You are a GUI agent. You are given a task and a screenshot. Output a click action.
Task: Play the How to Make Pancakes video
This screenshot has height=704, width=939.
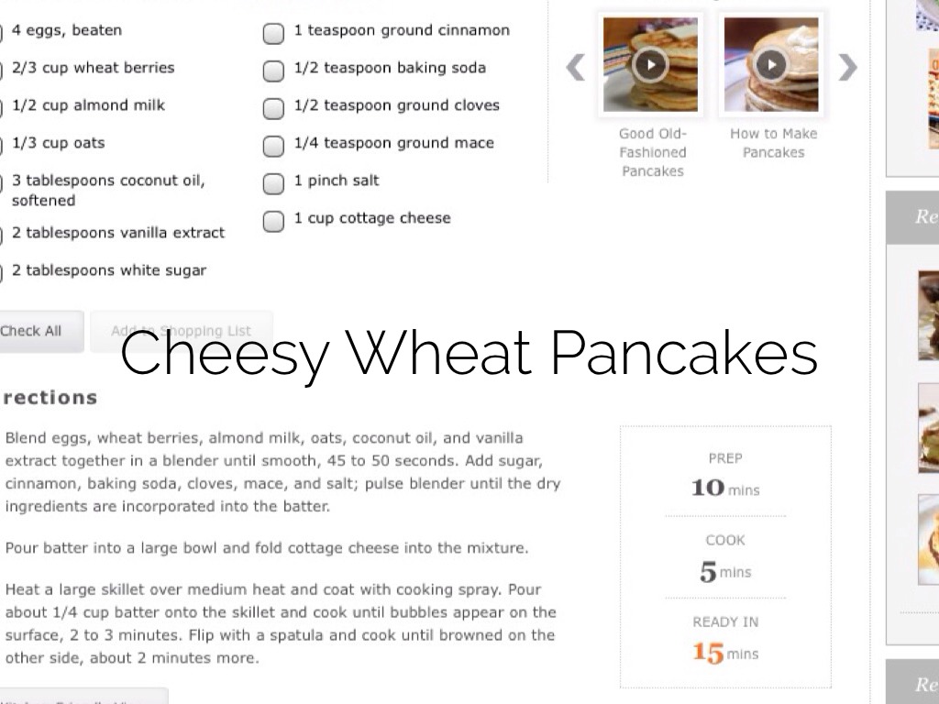771,64
